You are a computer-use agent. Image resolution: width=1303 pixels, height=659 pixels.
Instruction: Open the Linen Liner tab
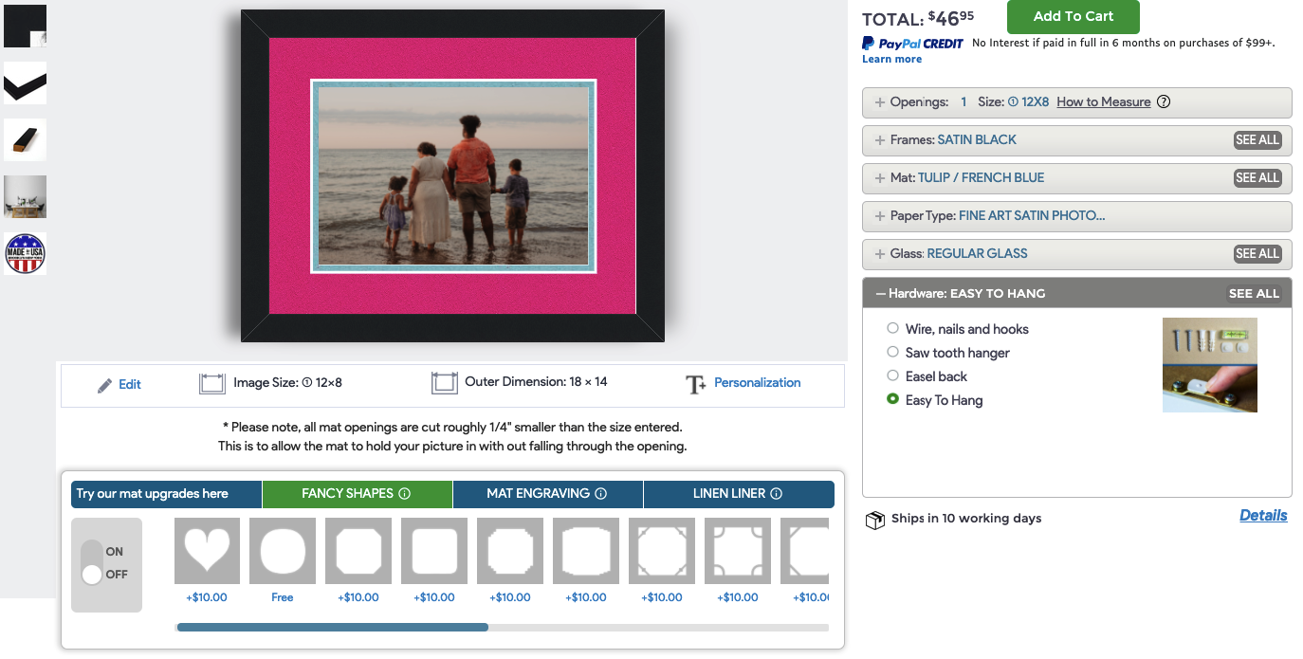click(728, 494)
